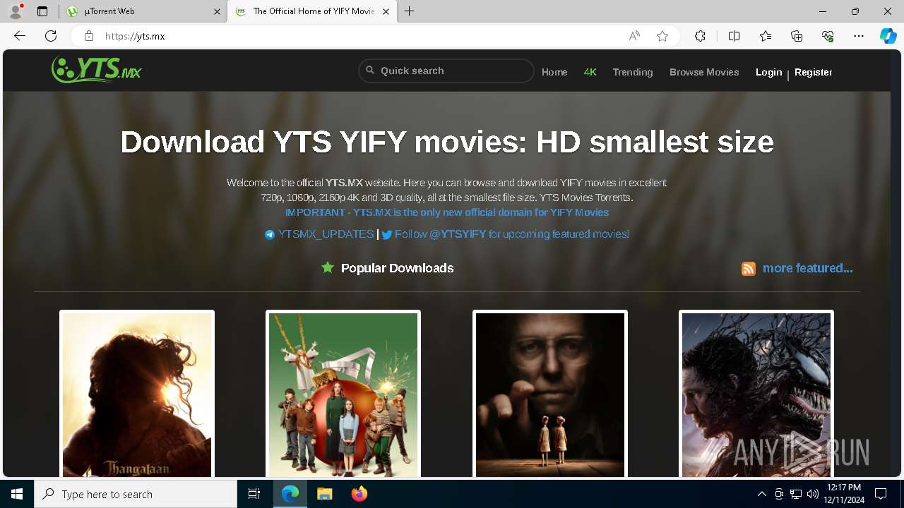Open Task View on the taskbar
904x508 pixels.
point(254,494)
